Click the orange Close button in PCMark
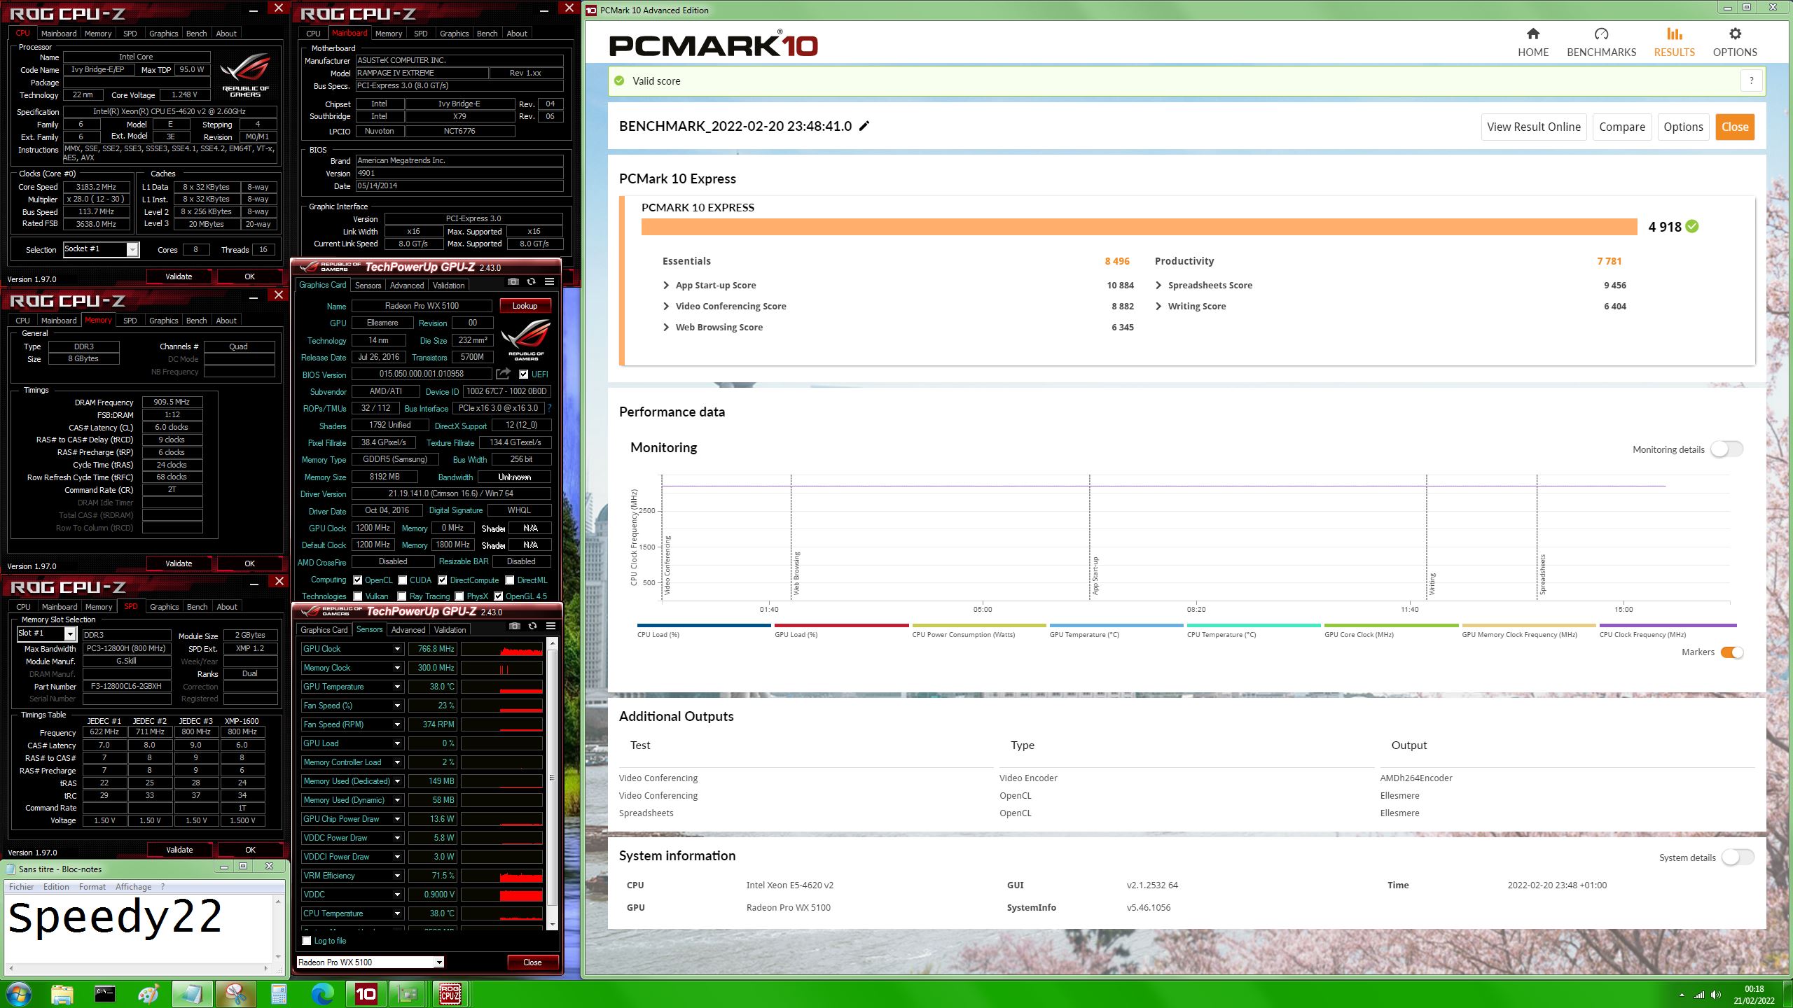This screenshot has width=1793, height=1008. click(x=1734, y=127)
